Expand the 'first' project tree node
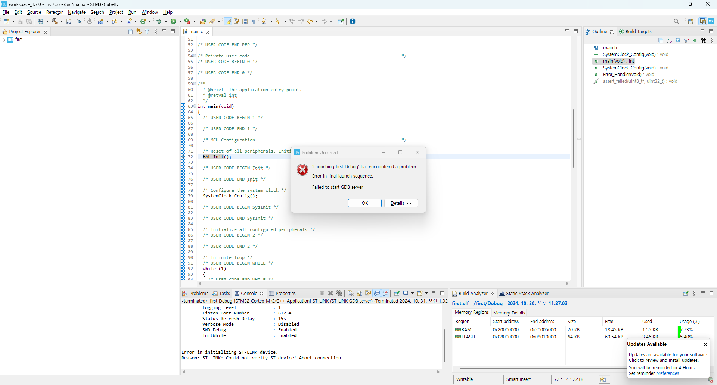Screen dimensions: 717x385 (4, 40)
